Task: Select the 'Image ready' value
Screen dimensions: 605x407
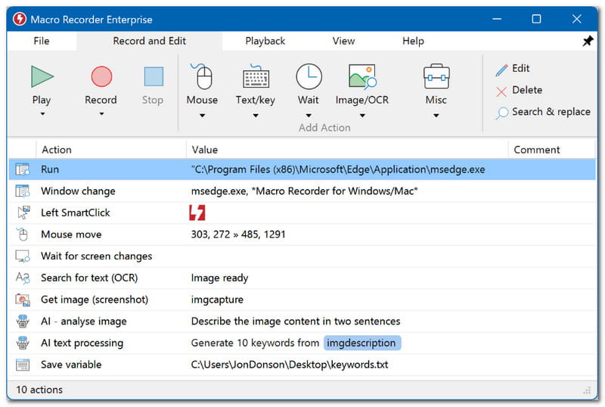Action: 219,278
